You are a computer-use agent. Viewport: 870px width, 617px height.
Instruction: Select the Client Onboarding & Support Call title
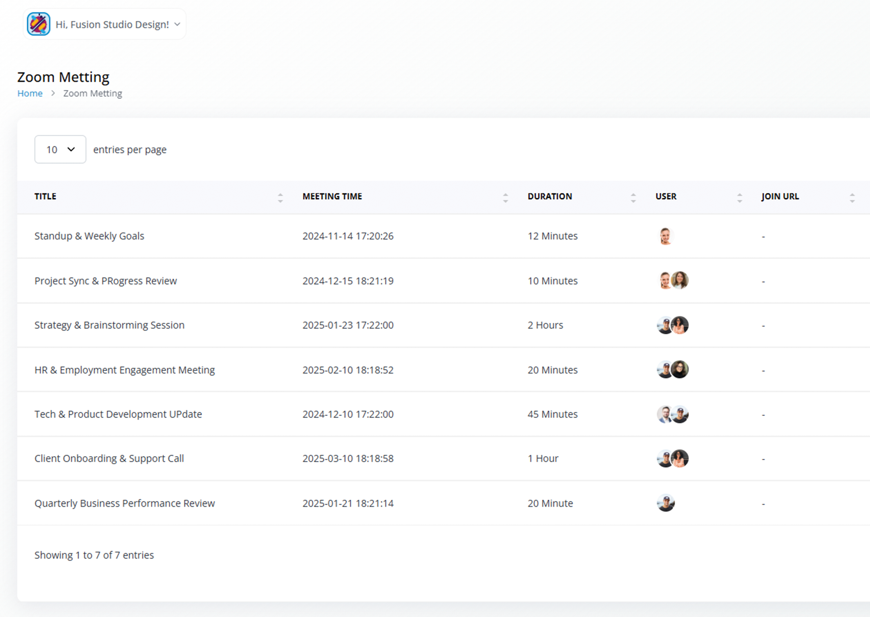click(x=109, y=459)
